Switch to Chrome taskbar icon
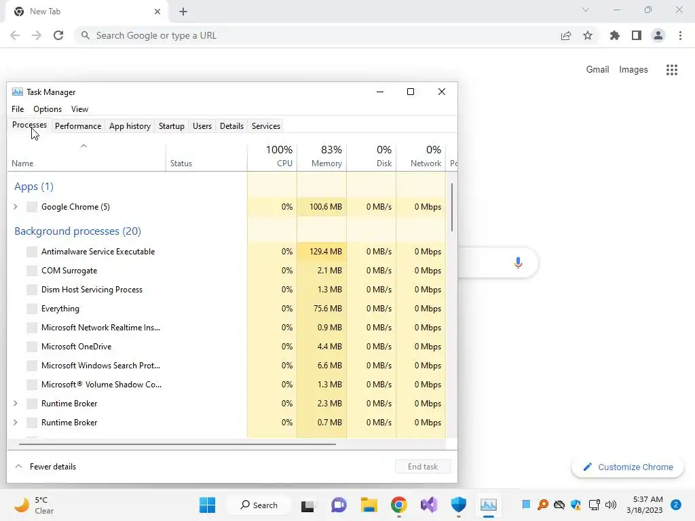Screen dimensions: 695x521 coord(399,505)
